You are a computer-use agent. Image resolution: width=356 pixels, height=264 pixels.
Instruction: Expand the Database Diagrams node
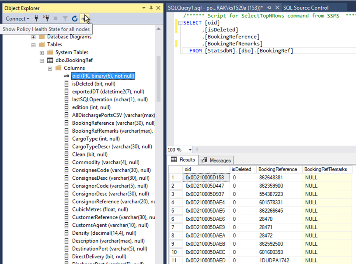[x=33, y=37]
